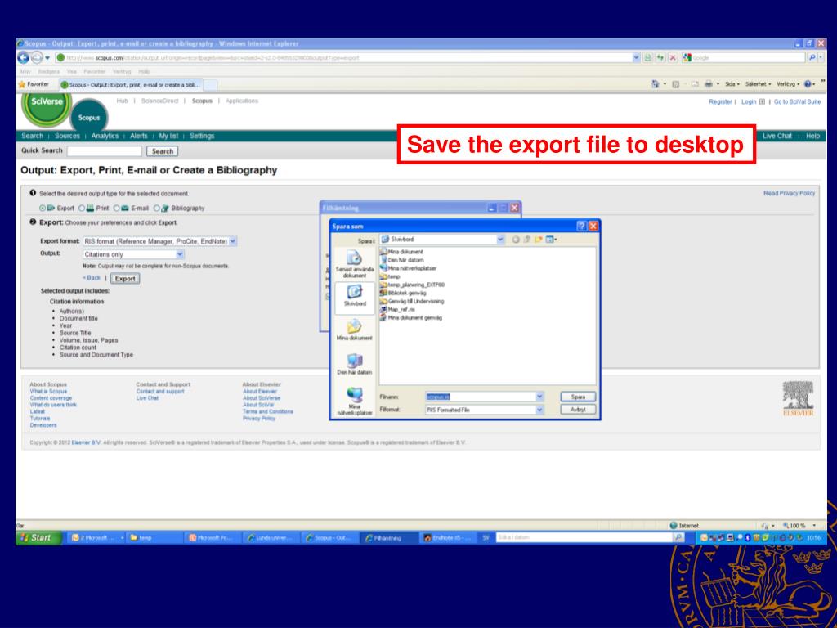Click the Spara button
Image resolution: width=837 pixels, height=628 pixels.
click(578, 397)
